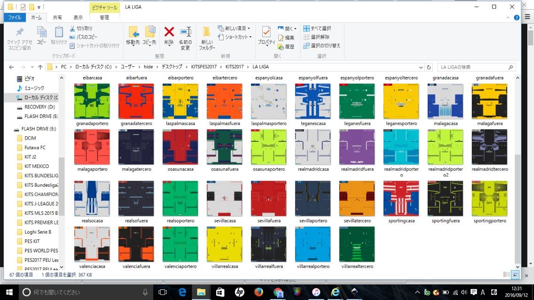The height and width of the screenshot is (300, 534).
Task: Open the Properties (プロパティ) icon
Action: tap(267, 32)
